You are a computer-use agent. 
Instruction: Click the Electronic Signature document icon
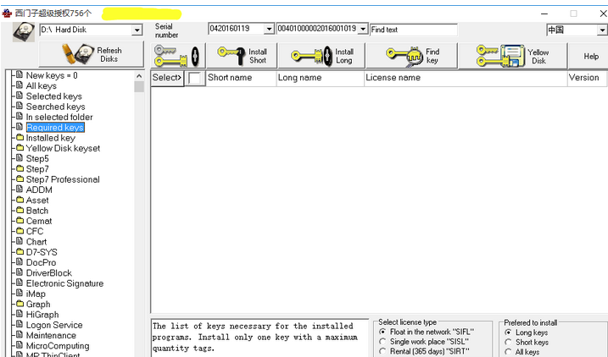[20, 283]
